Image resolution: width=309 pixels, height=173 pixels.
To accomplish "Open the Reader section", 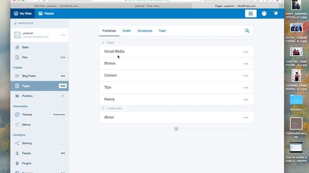I will point(46,13).
